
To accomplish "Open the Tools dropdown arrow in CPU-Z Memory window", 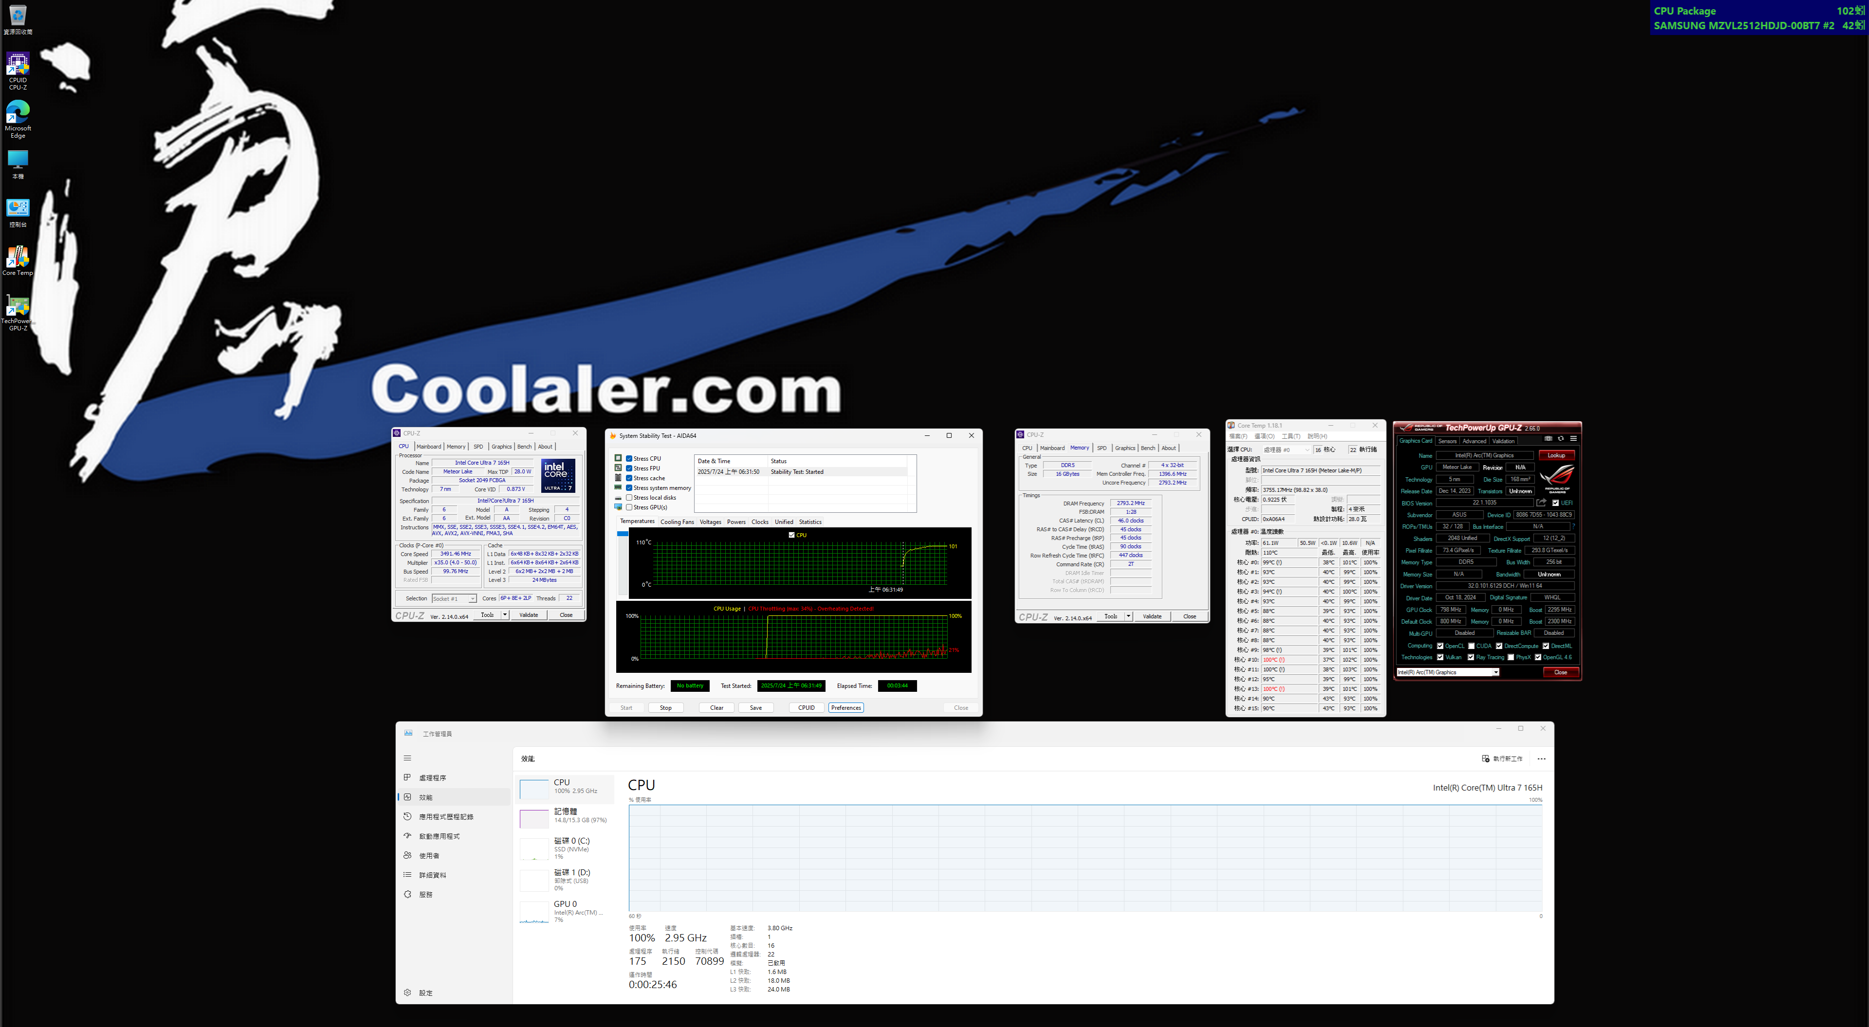I will pyautogui.click(x=1128, y=616).
